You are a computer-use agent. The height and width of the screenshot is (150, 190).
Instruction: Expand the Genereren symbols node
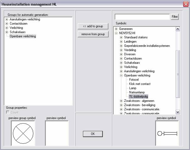coord(116,29)
